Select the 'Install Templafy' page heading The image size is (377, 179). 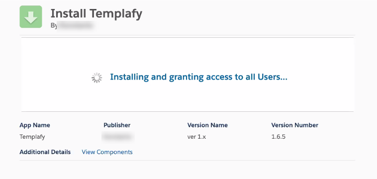96,14
